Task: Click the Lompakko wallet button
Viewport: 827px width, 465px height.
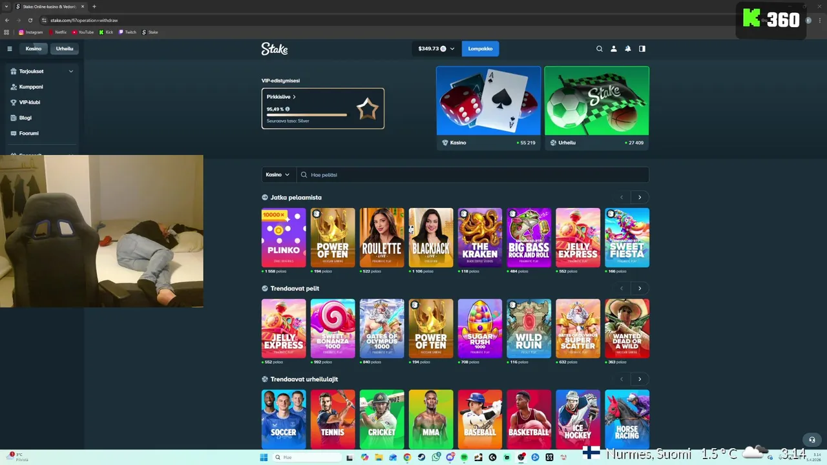Action: pos(480,48)
